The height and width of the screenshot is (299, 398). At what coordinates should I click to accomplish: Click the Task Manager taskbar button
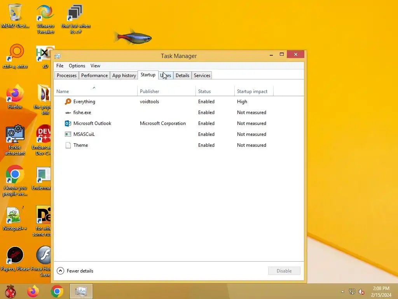(81, 291)
